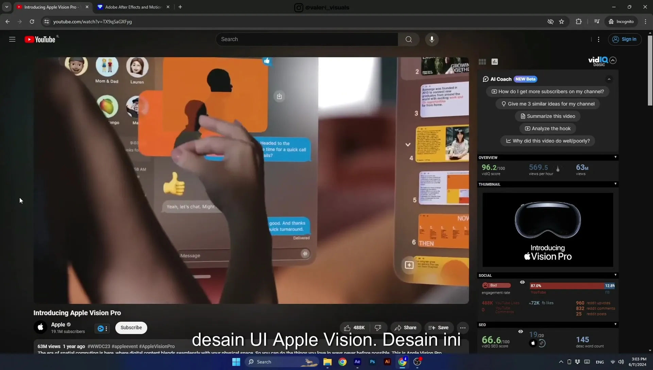
Task: Open the vidIQ grid view icon
Action: coord(482,62)
